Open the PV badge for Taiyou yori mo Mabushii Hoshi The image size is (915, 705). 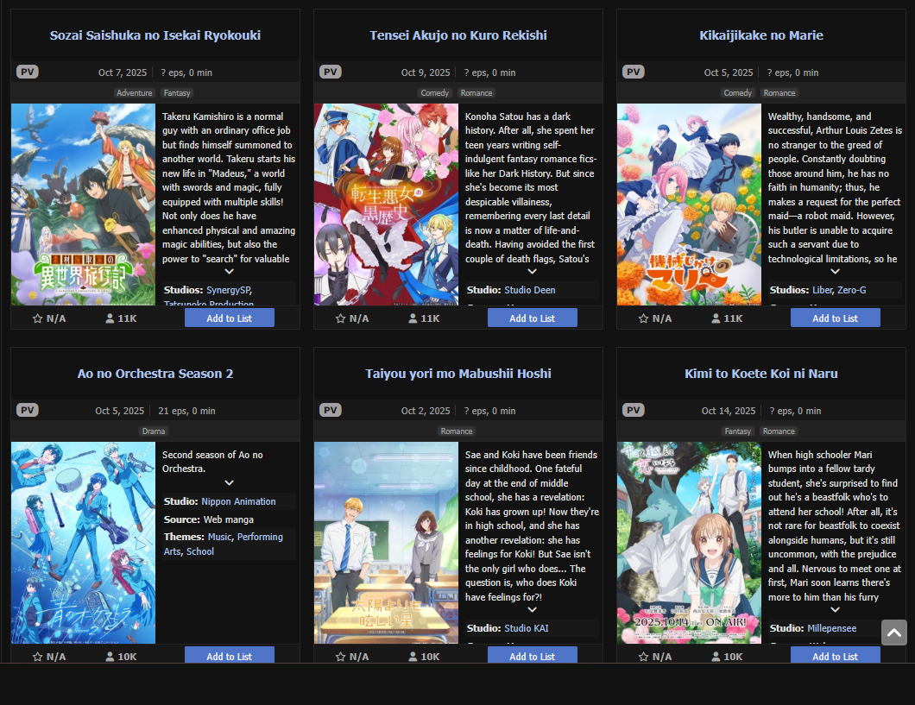(331, 410)
